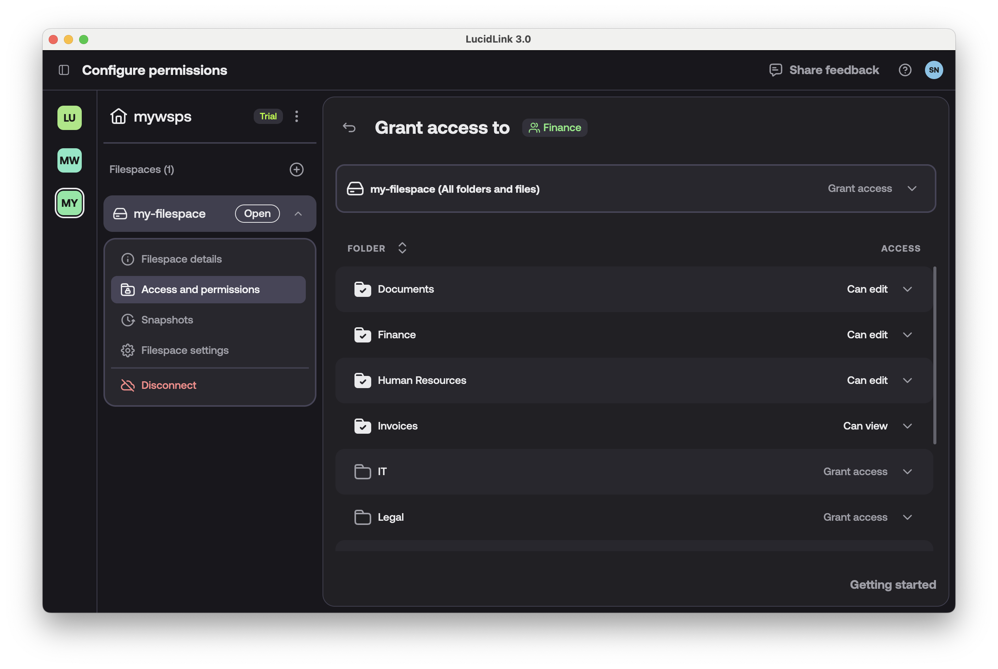Click the Documents folder icon
The height and width of the screenshot is (669, 998).
(362, 289)
